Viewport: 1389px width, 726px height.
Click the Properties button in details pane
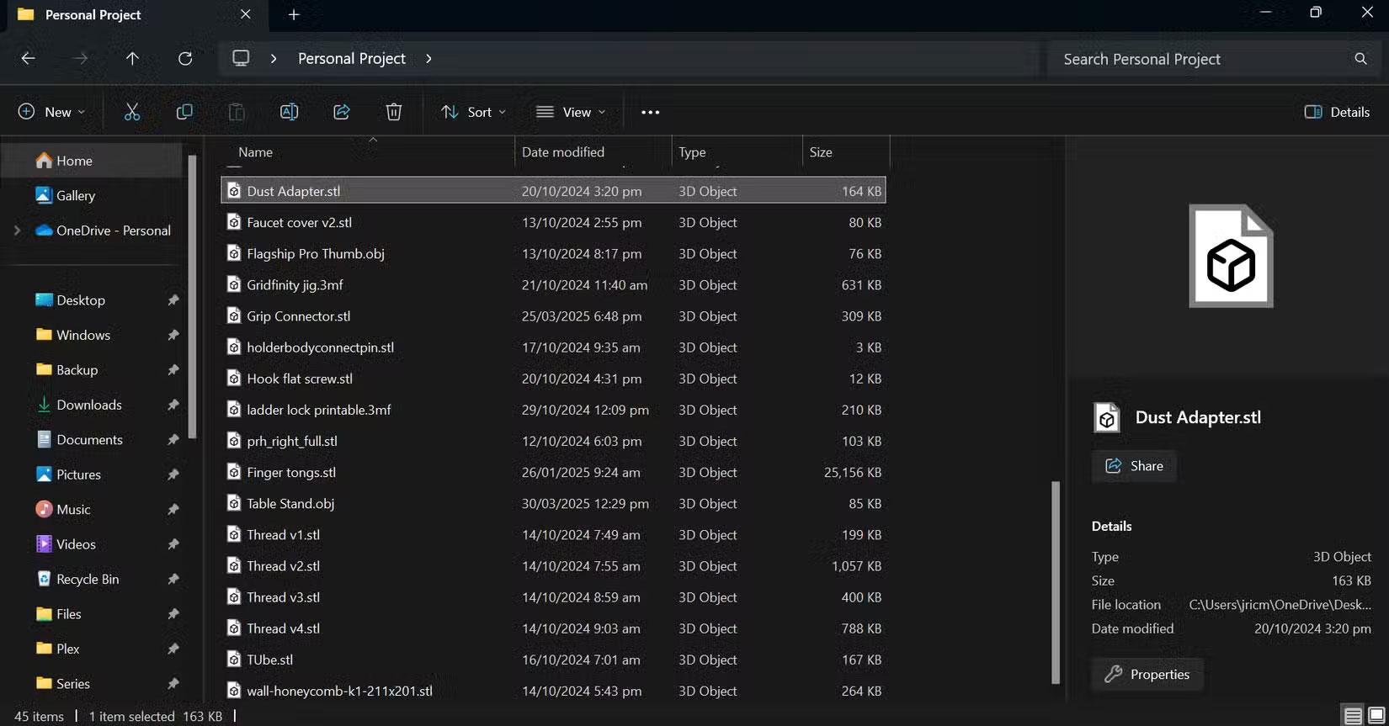pyautogui.click(x=1147, y=674)
